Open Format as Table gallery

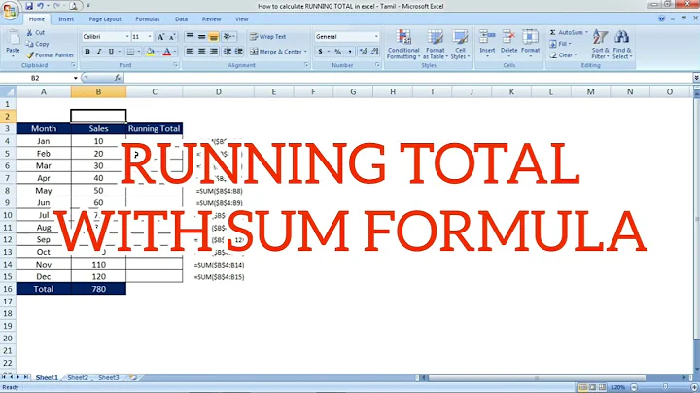436,44
